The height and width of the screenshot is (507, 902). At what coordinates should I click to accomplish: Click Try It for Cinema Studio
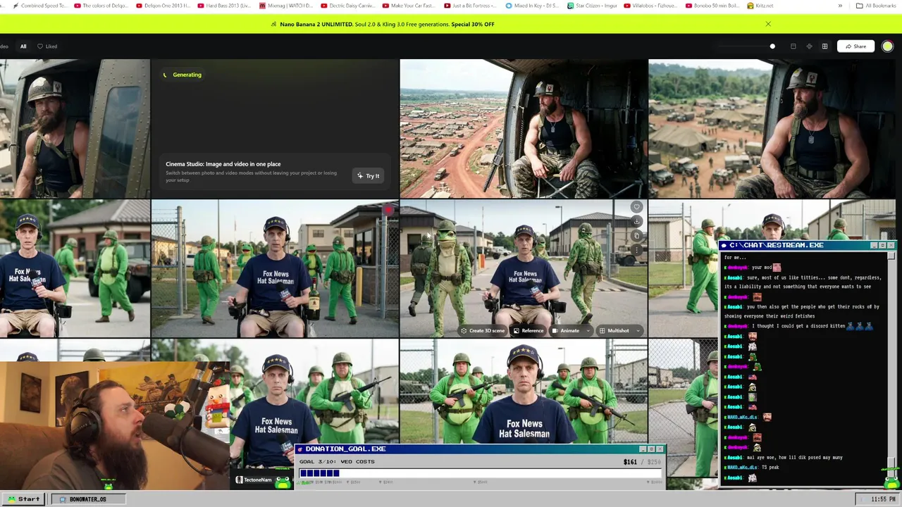click(368, 176)
